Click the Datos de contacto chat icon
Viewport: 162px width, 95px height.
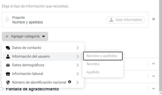click(x=8, y=48)
